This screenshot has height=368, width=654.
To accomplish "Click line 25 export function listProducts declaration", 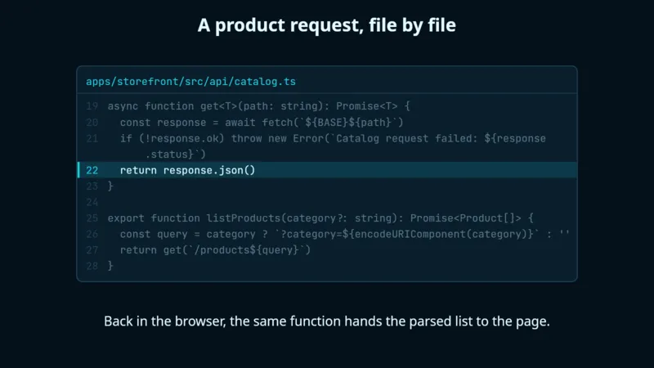I will 320,218.
